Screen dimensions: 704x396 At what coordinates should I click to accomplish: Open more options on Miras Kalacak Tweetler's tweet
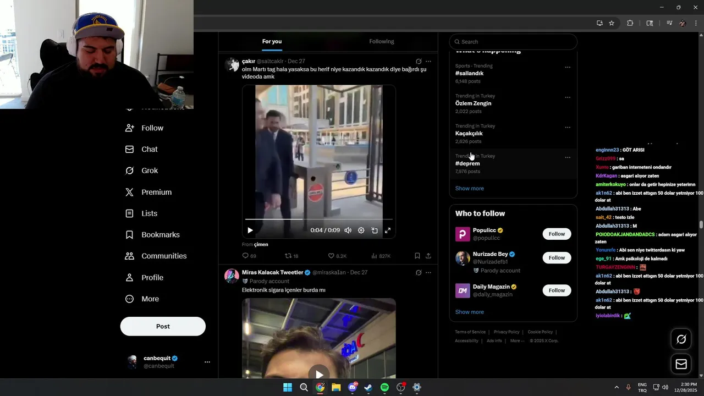(428, 273)
